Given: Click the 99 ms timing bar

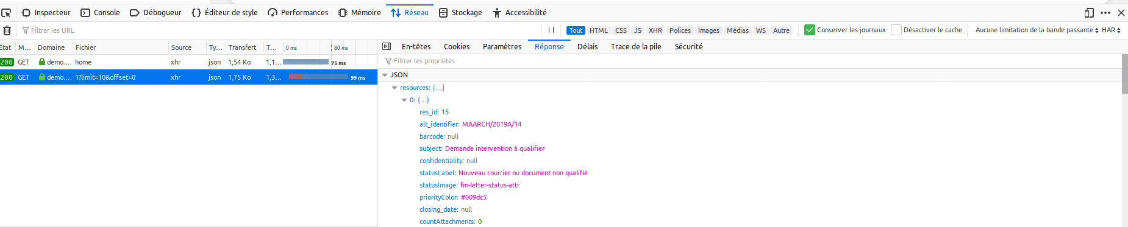Looking at the screenshot, I should [x=318, y=77].
